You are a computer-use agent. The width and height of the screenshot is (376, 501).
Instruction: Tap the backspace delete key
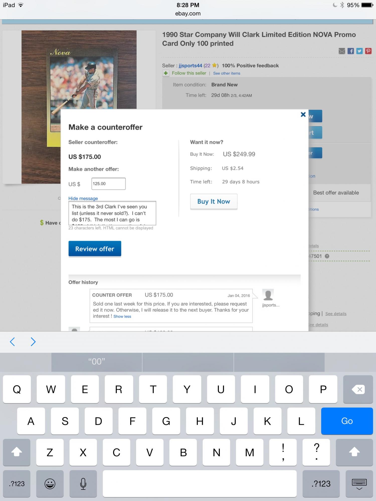[358, 389]
